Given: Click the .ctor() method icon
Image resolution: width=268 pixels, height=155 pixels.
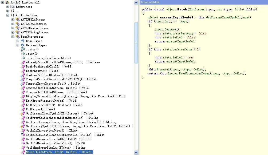Looking at the screenshot, I should coord(23,54).
